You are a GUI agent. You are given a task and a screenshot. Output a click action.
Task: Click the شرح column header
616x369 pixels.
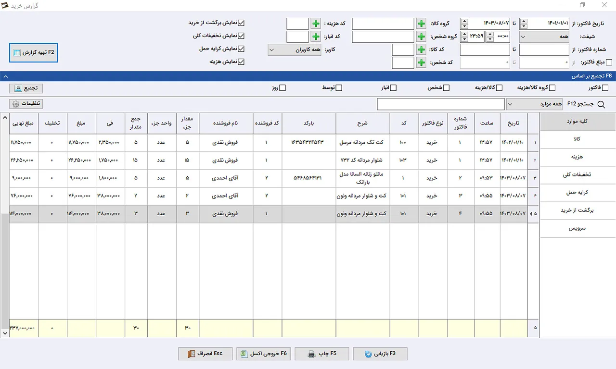363,123
